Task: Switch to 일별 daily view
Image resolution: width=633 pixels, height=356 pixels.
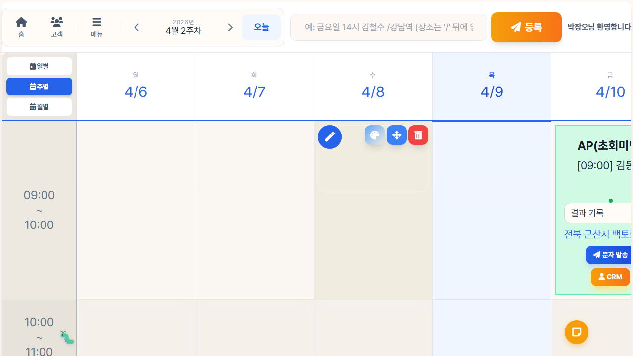Action: click(x=39, y=66)
